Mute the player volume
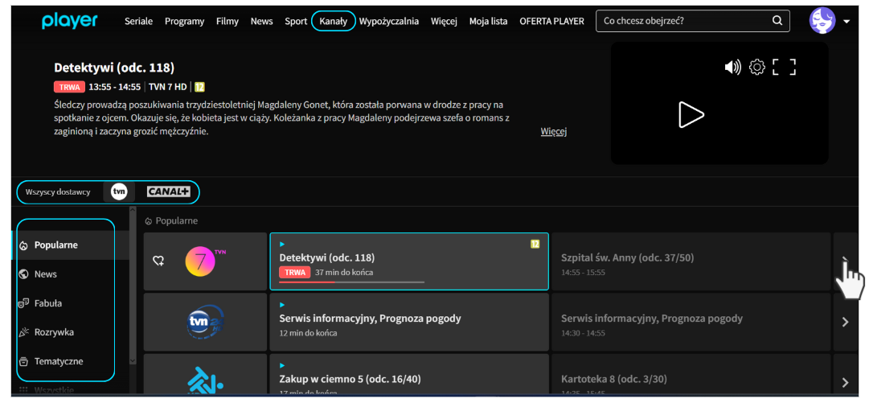The height and width of the screenshot is (399, 869). pyautogui.click(x=732, y=68)
